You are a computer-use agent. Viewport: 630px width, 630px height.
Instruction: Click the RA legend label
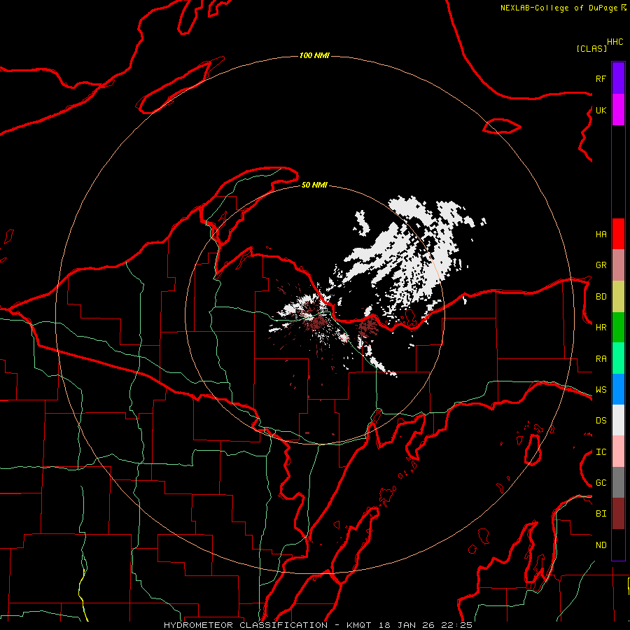(x=601, y=359)
